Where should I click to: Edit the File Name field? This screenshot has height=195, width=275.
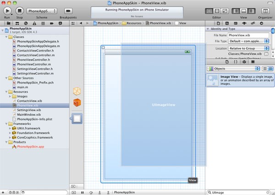[248, 35]
